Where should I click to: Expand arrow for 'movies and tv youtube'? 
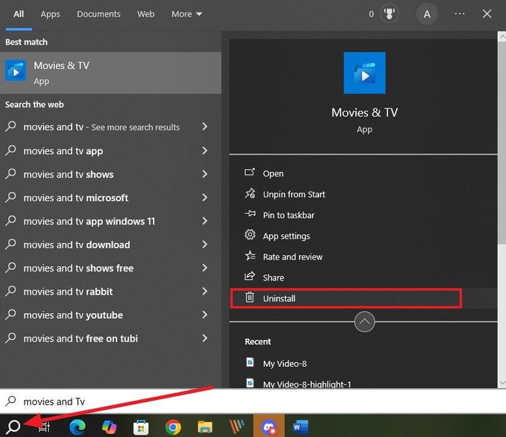[x=205, y=315]
